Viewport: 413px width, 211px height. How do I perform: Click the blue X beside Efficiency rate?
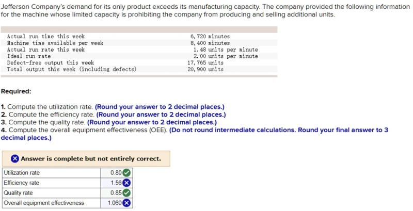[x=126, y=183]
